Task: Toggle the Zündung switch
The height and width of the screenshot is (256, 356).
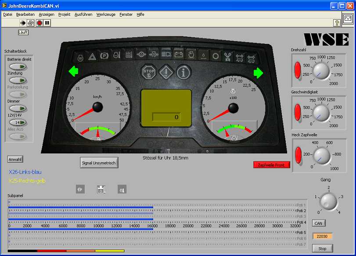Action: tap(18, 80)
